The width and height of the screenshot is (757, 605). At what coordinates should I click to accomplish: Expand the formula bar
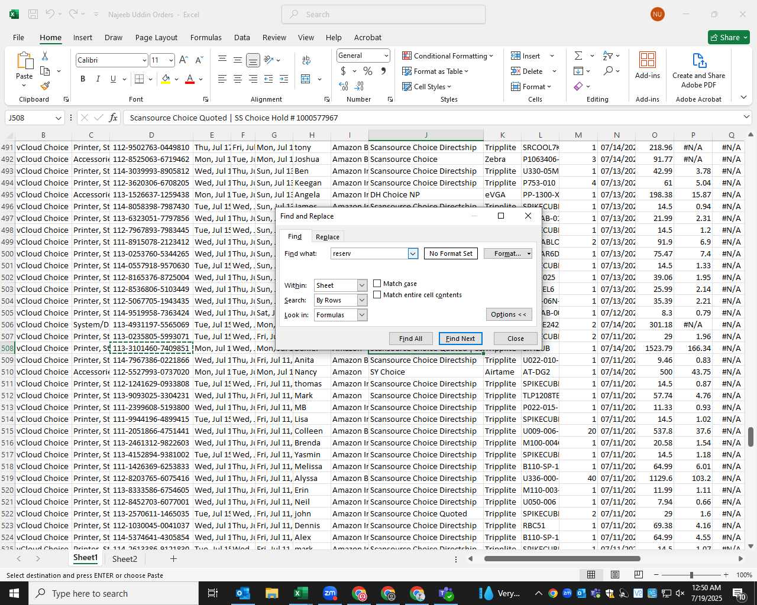(746, 118)
